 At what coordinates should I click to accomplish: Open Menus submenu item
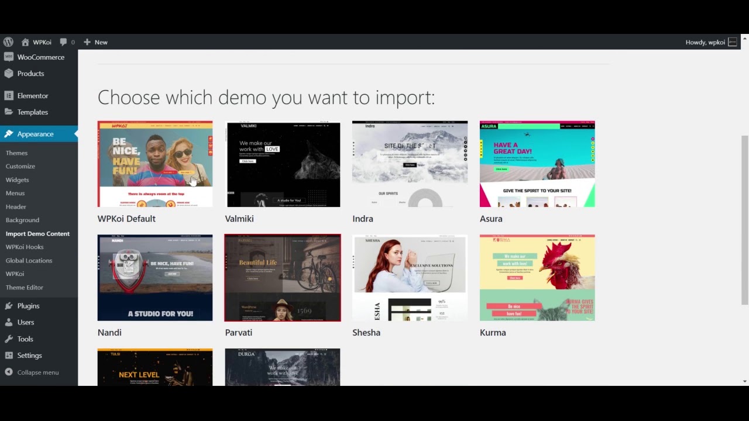15,194
